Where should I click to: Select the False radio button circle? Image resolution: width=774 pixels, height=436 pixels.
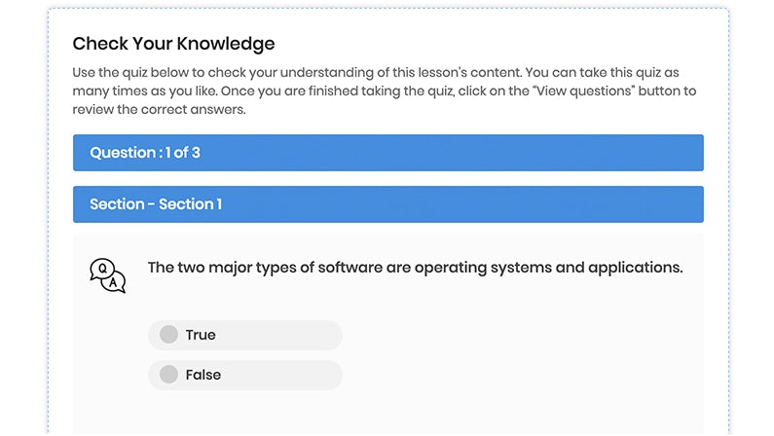coord(168,375)
